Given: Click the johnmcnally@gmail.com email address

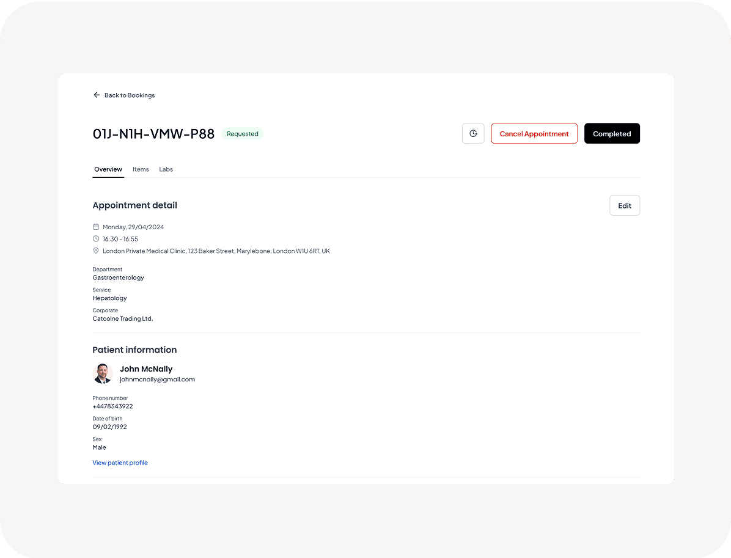Looking at the screenshot, I should [x=157, y=380].
